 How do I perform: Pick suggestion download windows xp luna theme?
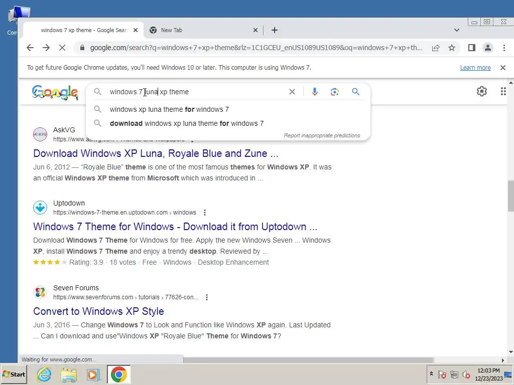pyautogui.click(x=187, y=123)
